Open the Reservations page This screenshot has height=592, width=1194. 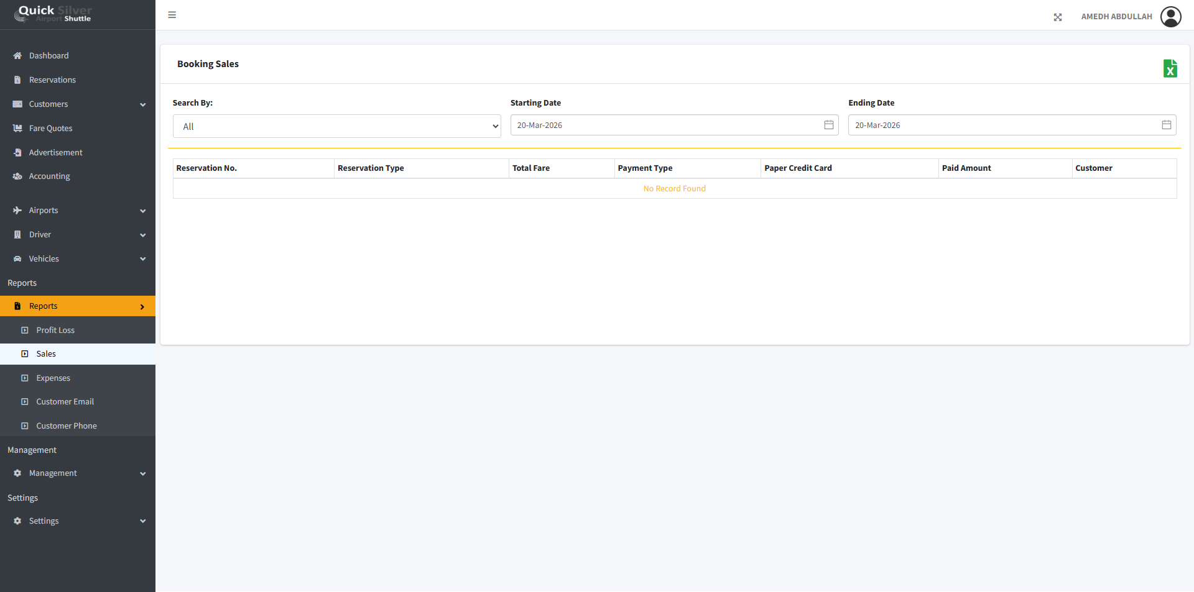(52, 80)
